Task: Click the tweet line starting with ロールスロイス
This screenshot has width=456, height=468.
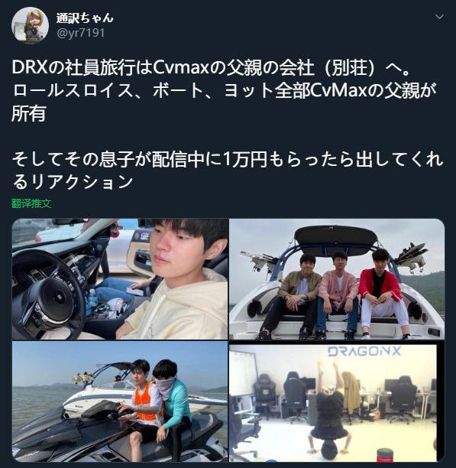Action: 225,90
